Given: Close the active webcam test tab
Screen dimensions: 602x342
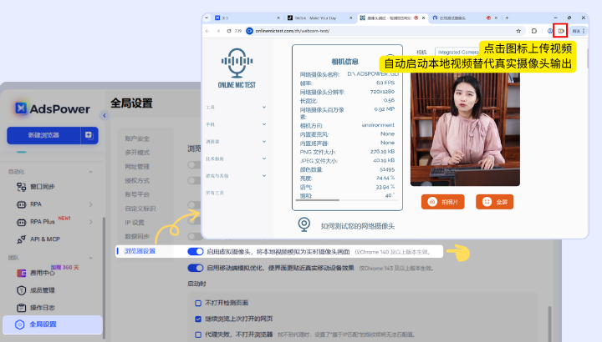Looking at the screenshot, I should click(x=423, y=18).
